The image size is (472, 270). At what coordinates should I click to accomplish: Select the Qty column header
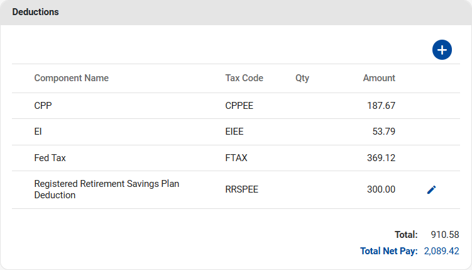(x=302, y=78)
